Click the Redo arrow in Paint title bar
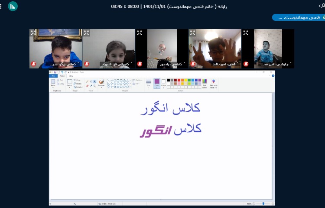The image size is (325, 208). click(65, 72)
